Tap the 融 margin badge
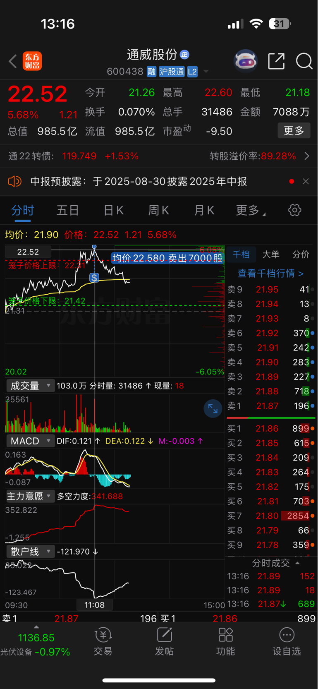 tap(151, 72)
